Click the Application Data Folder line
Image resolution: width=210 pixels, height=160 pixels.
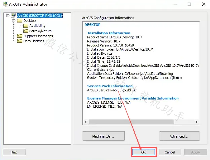click(130, 74)
